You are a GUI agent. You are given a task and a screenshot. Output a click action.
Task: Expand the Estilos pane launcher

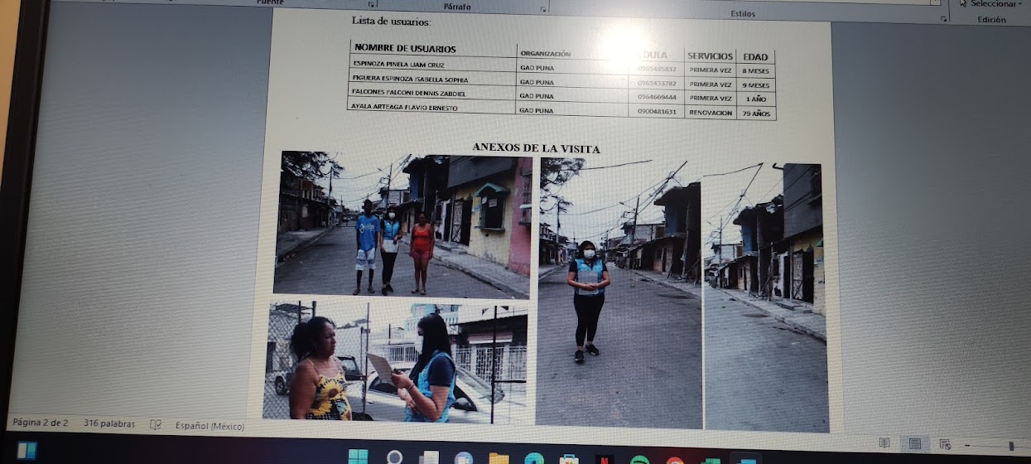pos(942,17)
